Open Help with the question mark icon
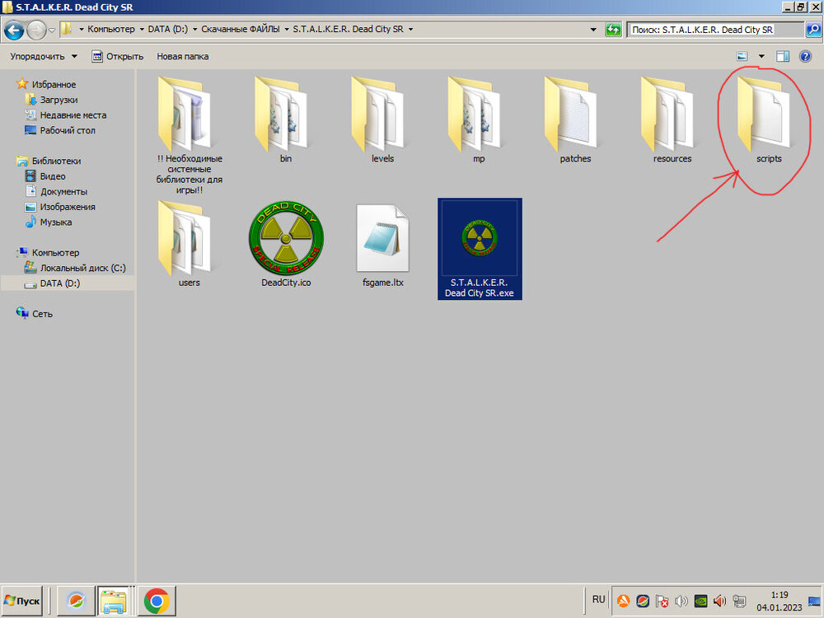Viewport: 824px width, 618px height. 805,56
